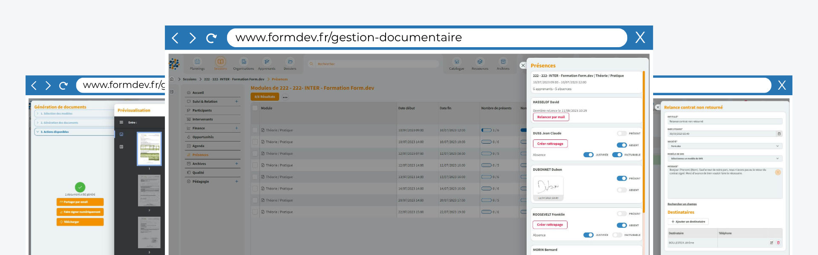The image size is (818, 255).
Task: Expand the Suivi & Relation sidebar section
Action: pos(236,102)
